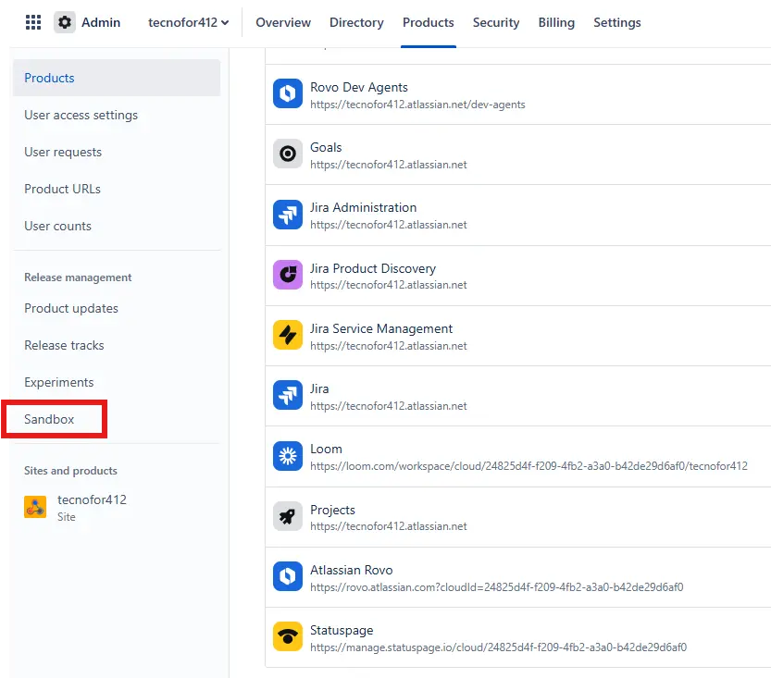This screenshot has height=678, width=771.
Task: Open the URL under Jira
Action: [389, 406]
